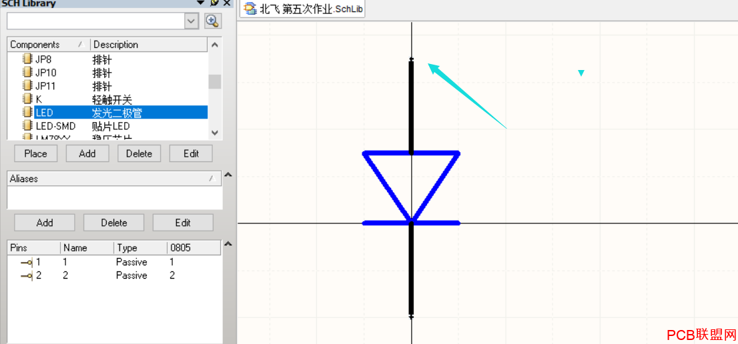
Task: Select the JP8 component row
Action: [x=107, y=60]
